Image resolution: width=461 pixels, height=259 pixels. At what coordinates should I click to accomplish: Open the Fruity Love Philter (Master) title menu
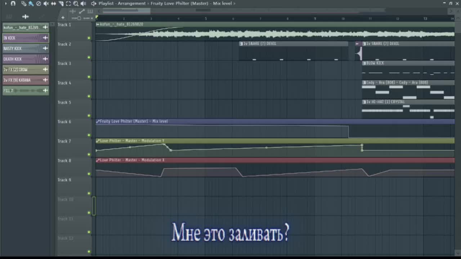point(179,3)
